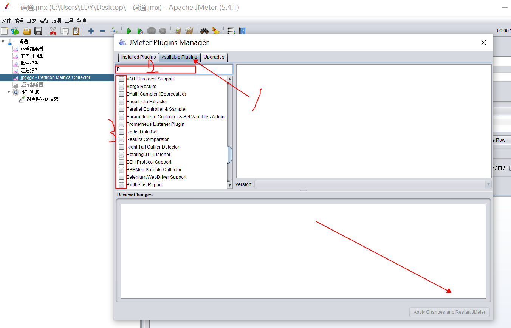
Task: Select the Available Plugins tab
Action: point(180,57)
